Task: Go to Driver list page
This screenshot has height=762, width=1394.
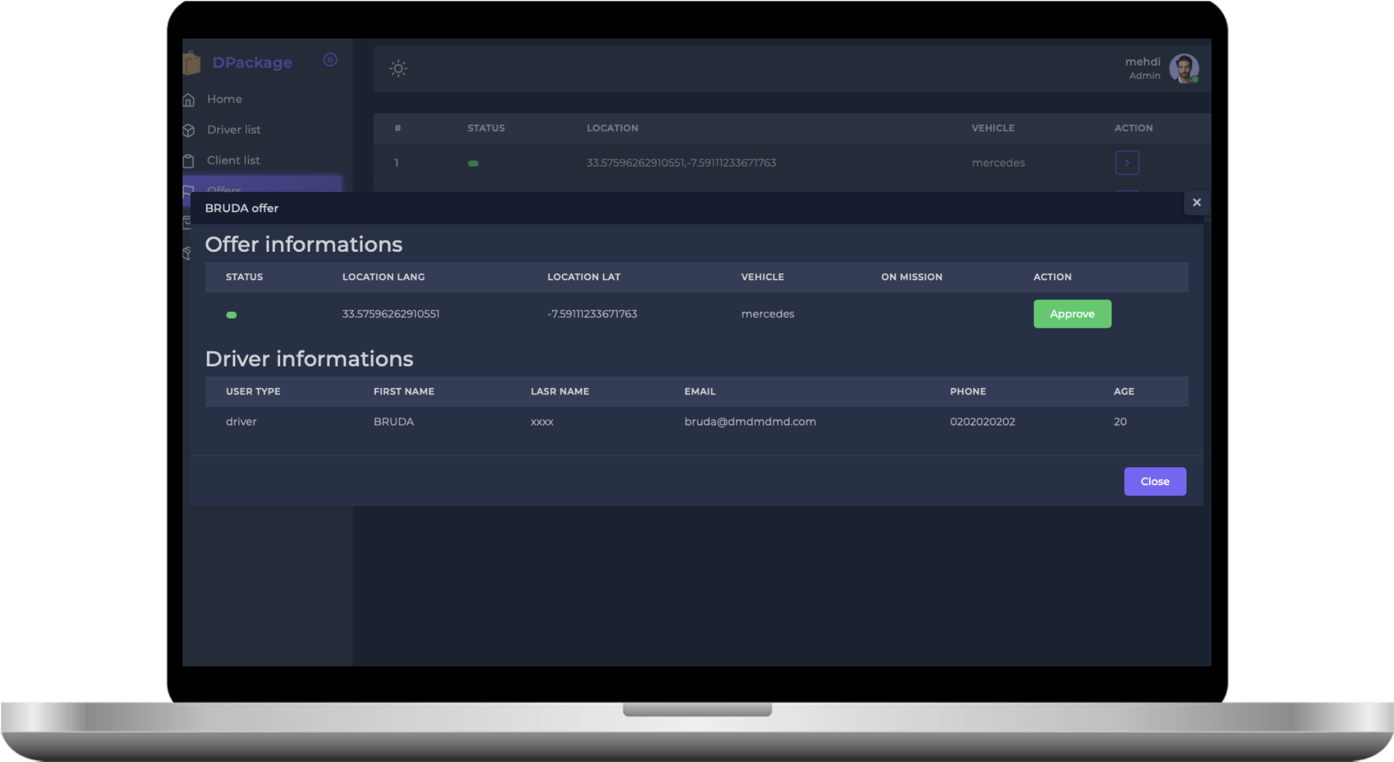Action: (x=233, y=130)
